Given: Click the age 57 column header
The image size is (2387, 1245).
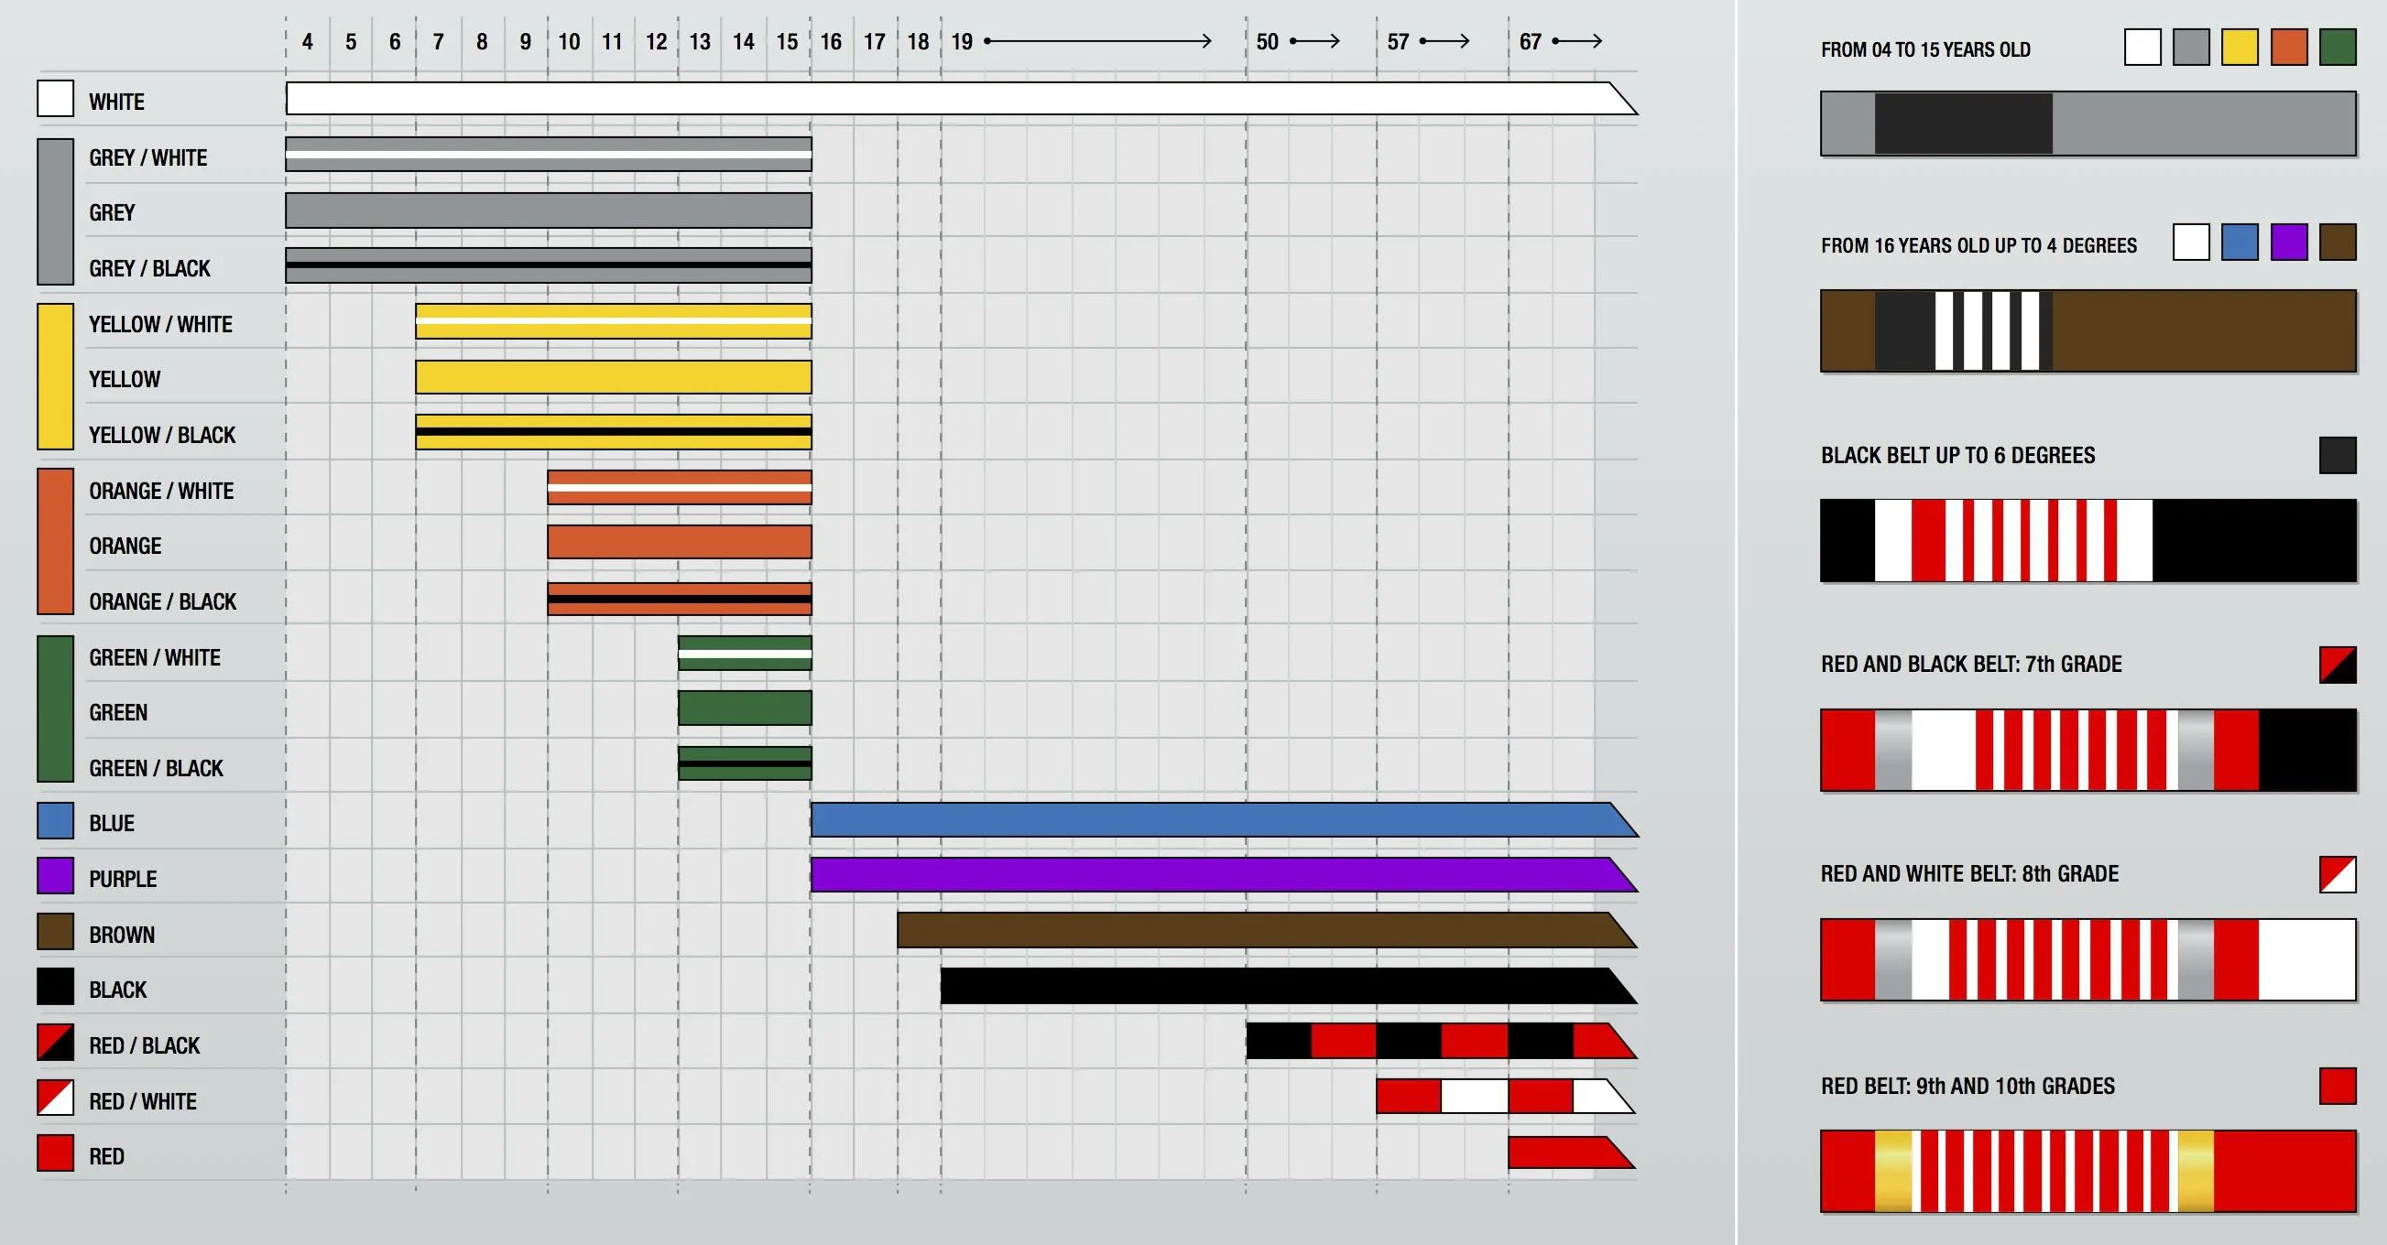Looking at the screenshot, I should coord(1399,42).
